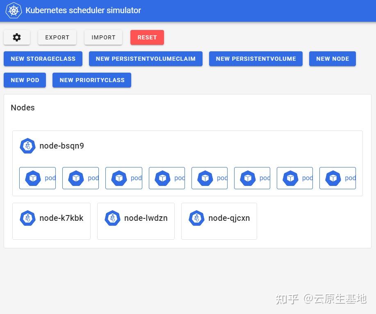Click the node icon for node-qjcxn
This screenshot has height=314, width=376.
[196, 218]
